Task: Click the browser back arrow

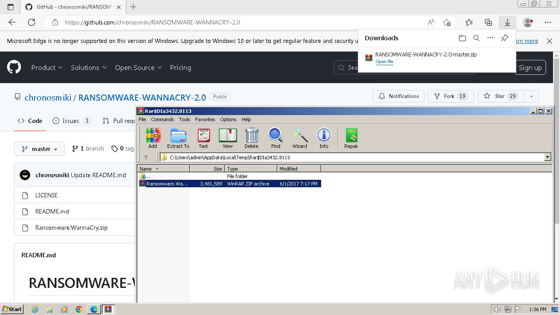Action: (x=12, y=22)
